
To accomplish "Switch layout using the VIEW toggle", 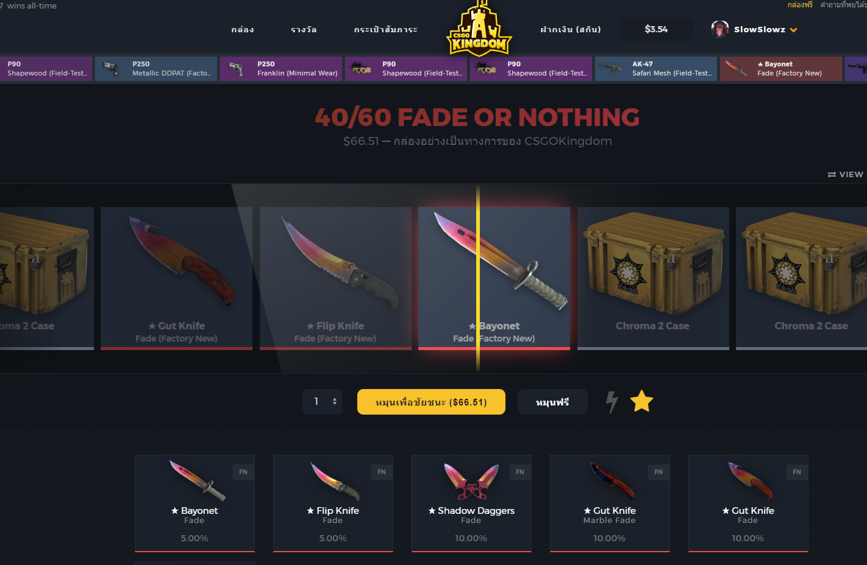I will [845, 174].
